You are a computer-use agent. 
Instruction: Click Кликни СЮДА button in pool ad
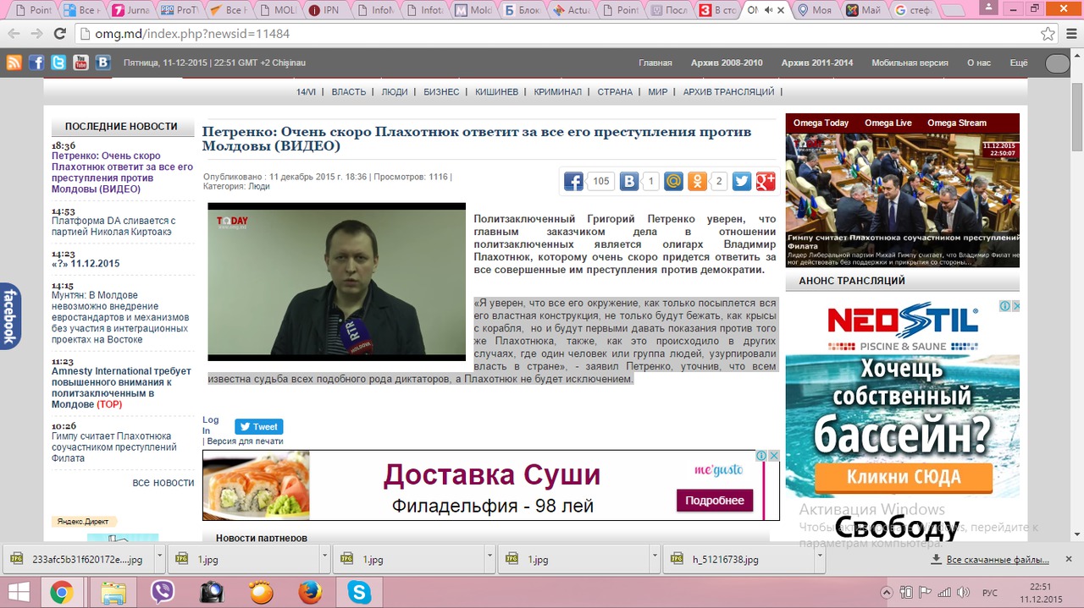(903, 477)
